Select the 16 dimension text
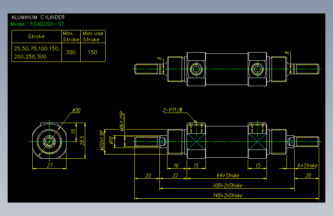 (x=176, y=165)
